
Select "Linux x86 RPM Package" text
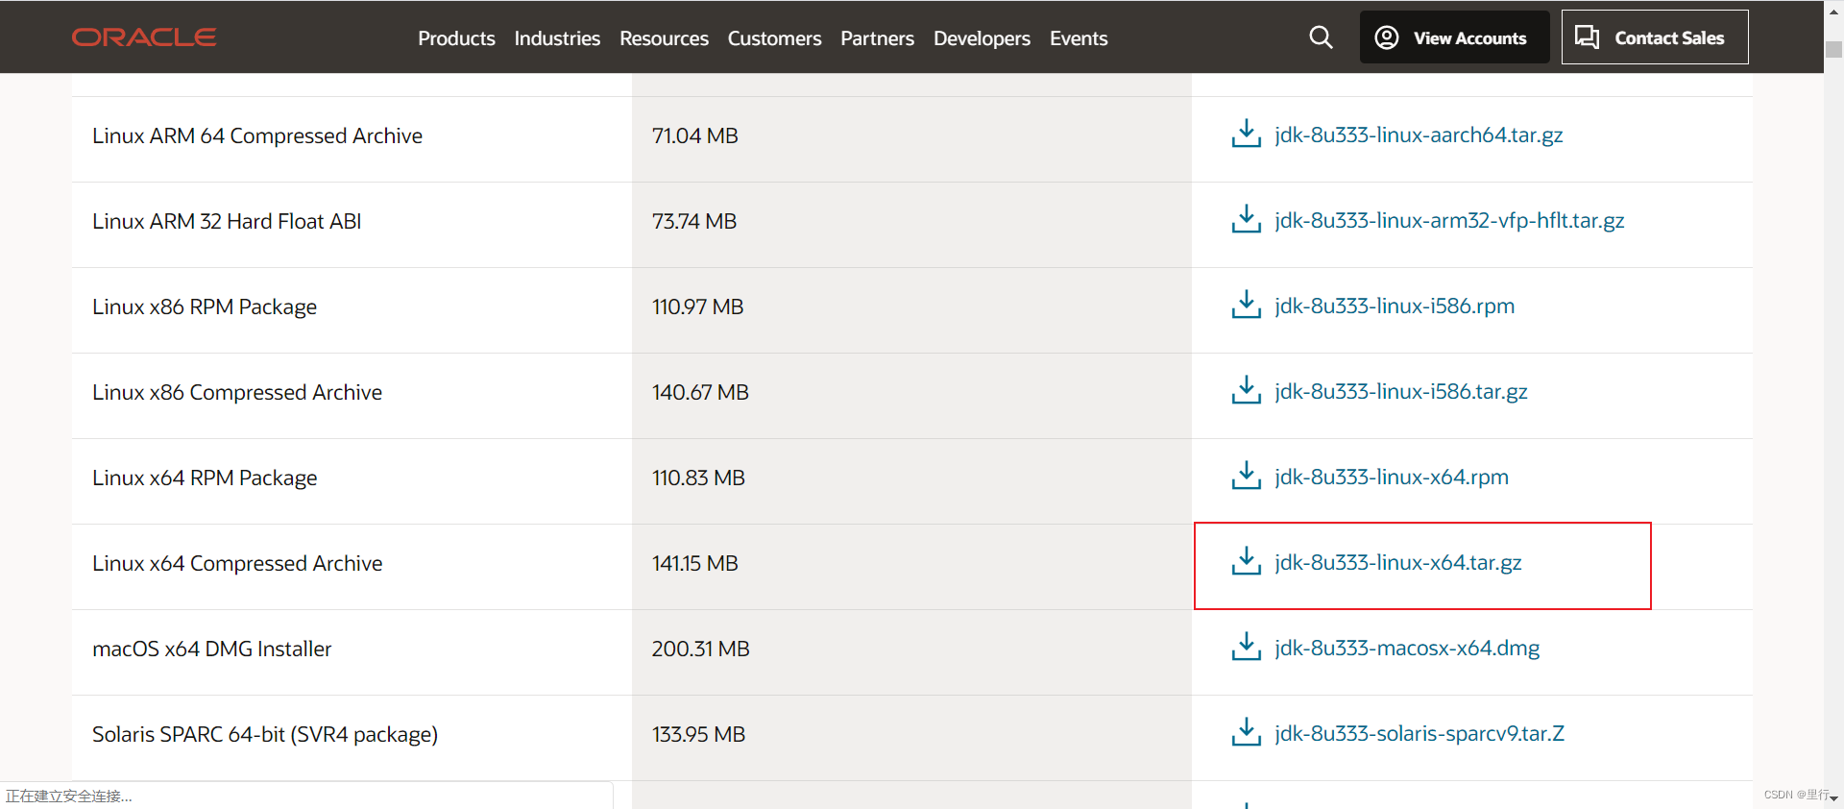[205, 307]
